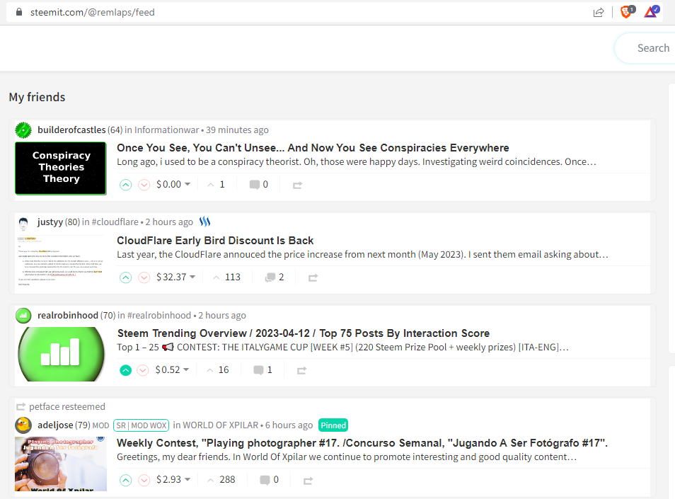Open builderofcastles avatar

(23, 130)
